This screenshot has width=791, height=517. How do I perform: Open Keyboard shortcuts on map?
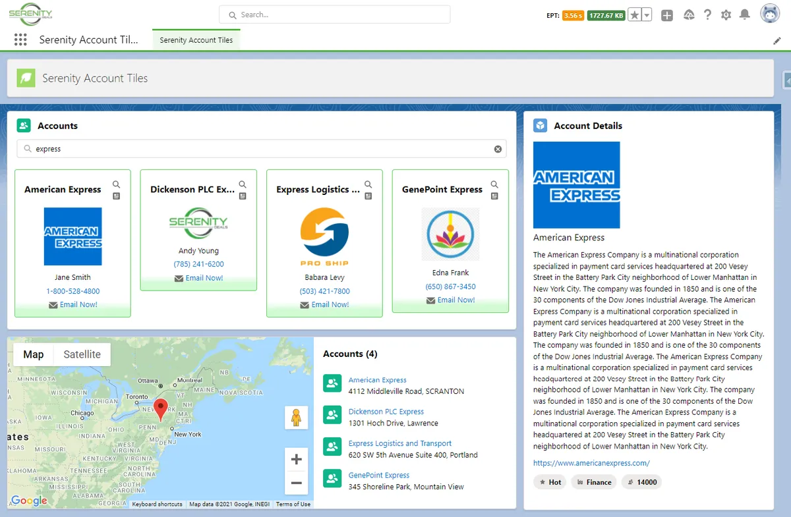tap(157, 504)
